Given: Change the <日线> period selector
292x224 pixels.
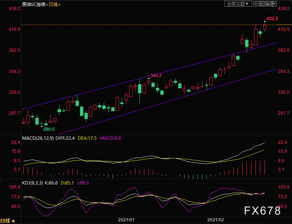Looking at the screenshot, I should pos(53,4).
